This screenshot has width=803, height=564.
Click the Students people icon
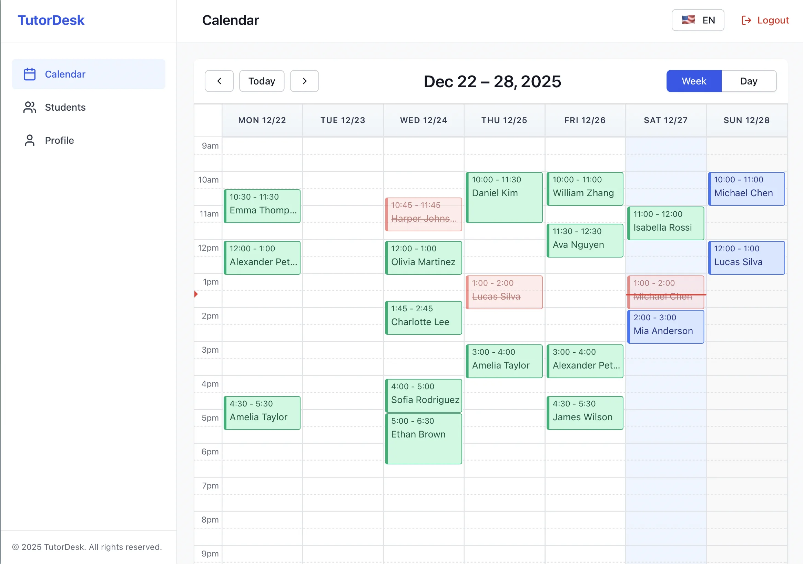point(29,108)
